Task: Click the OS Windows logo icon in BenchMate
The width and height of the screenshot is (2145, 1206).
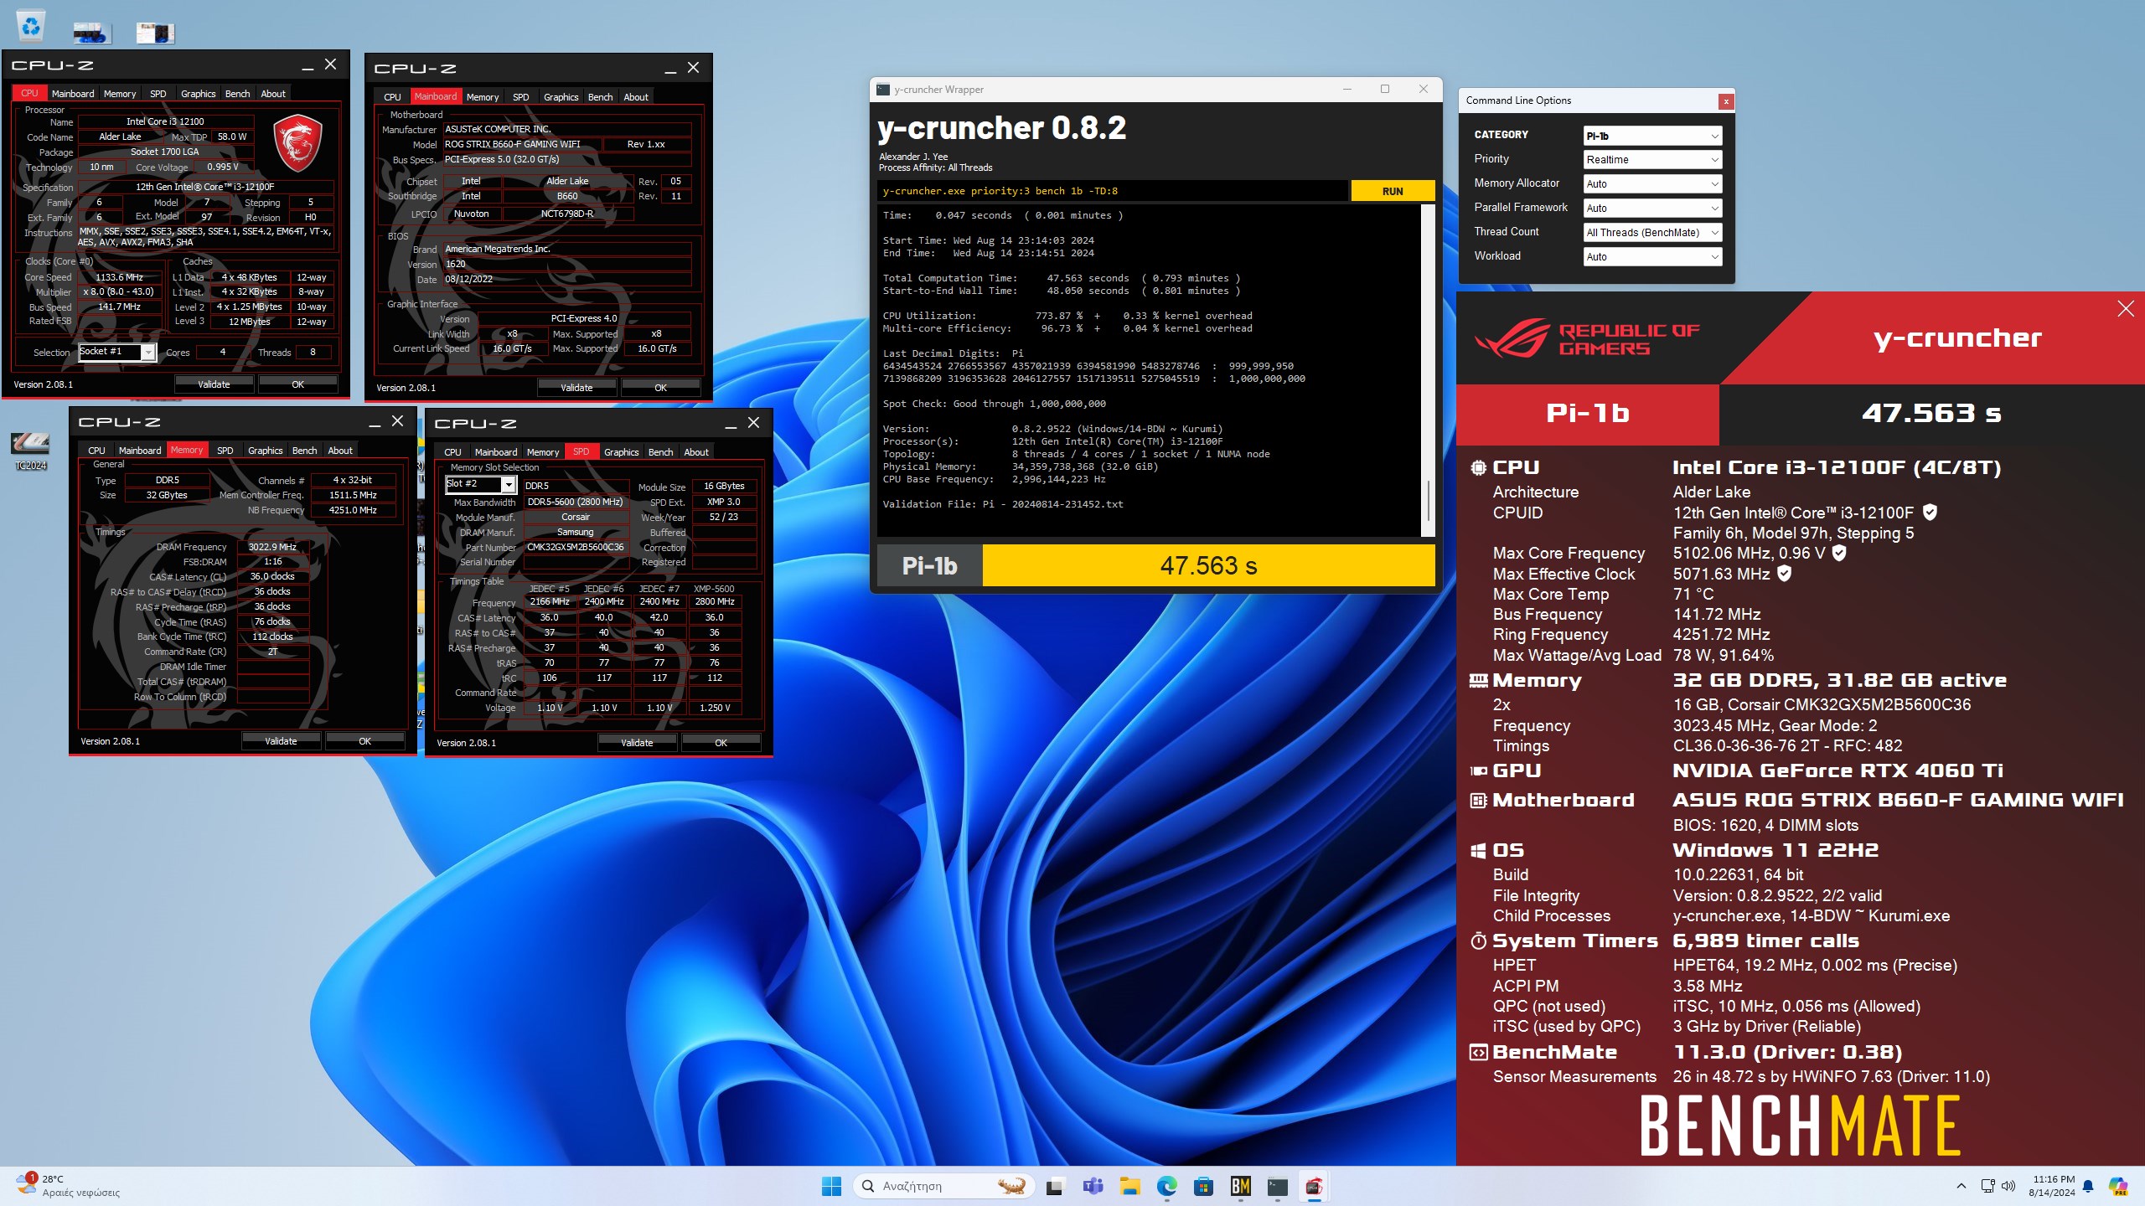Action: click(1479, 851)
